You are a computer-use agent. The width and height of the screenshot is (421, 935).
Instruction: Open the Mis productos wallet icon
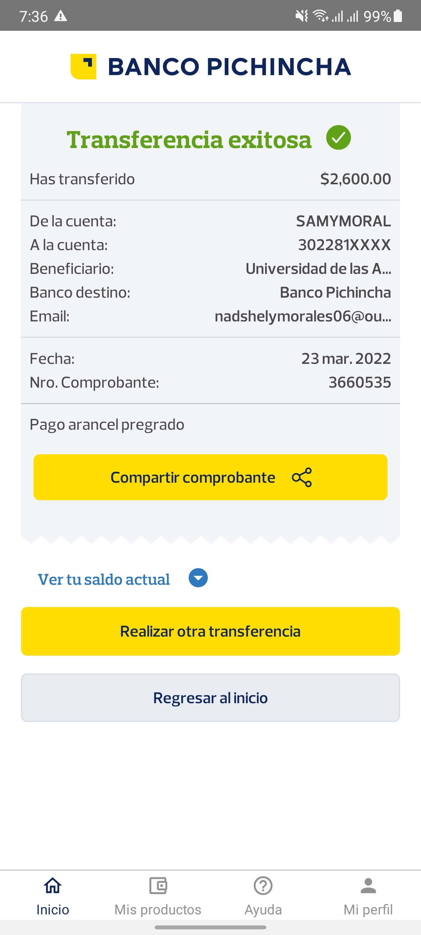point(158,886)
